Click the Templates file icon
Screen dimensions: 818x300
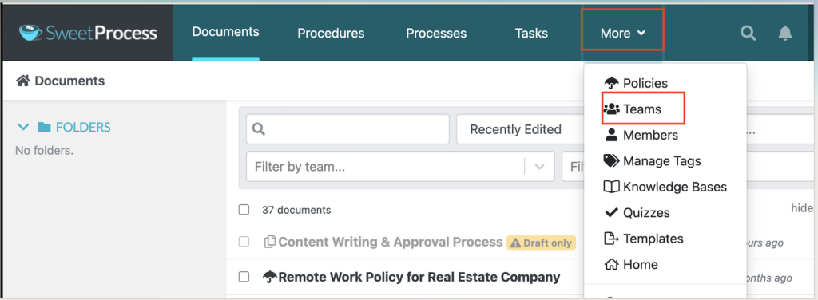coord(611,239)
